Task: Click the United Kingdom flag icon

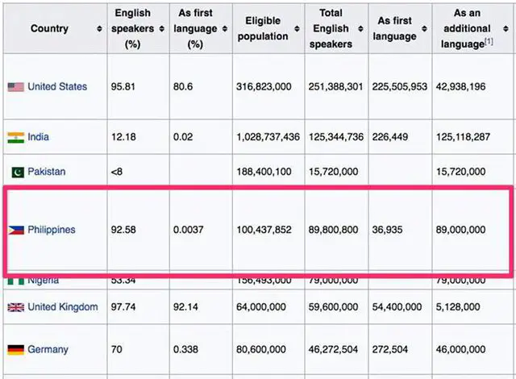Action: point(16,307)
